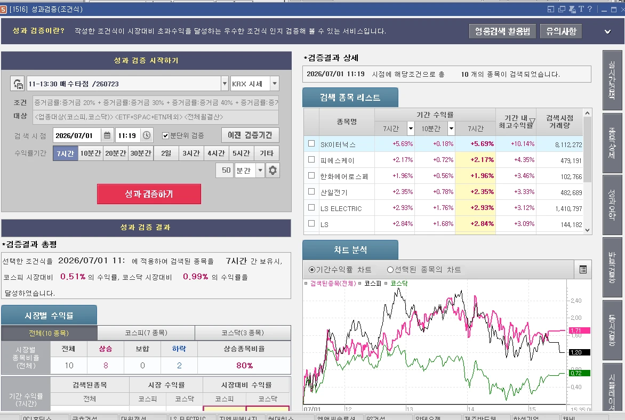The height and width of the screenshot is (420, 625).
Task: Select the 기타 yield period tab
Action: coord(266,154)
